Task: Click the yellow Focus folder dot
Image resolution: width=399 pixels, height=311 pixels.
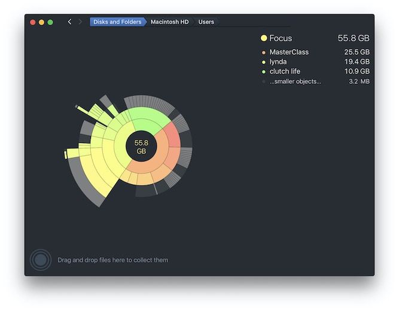Action: coord(264,38)
